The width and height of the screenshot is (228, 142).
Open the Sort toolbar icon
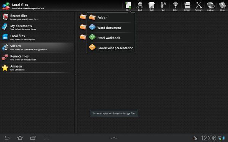[163, 6]
